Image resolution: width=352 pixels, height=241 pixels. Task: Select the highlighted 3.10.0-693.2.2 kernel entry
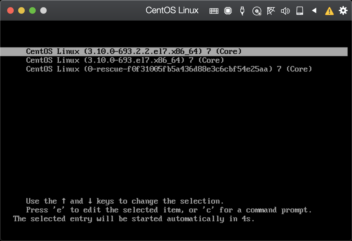point(134,51)
